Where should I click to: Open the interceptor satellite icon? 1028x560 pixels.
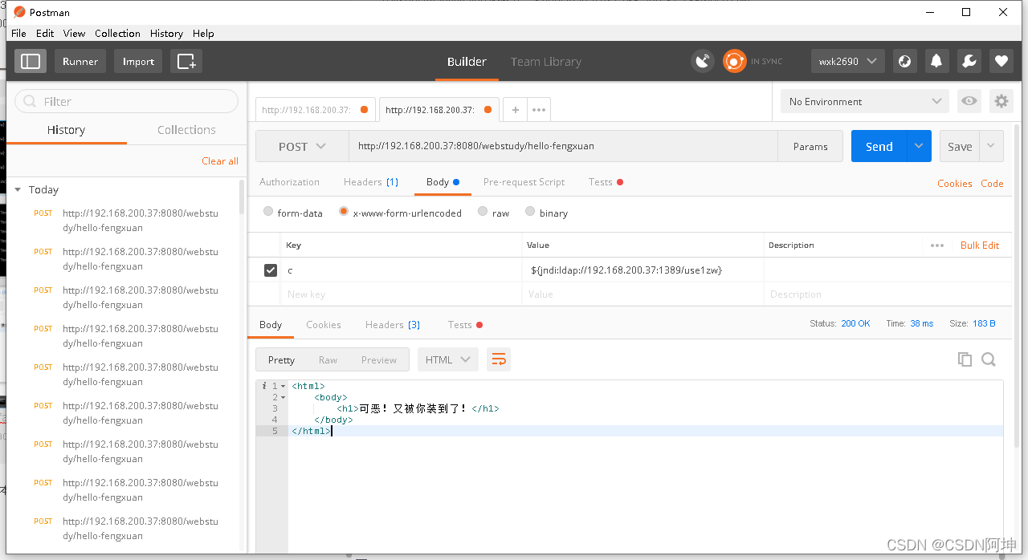click(703, 61)
